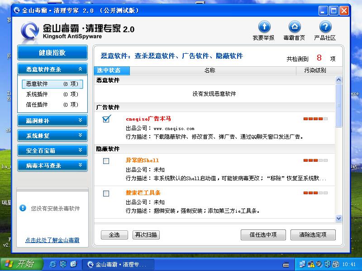Click the results list scrollbar thumb
Viewport: 362px width, 271px height.
(338, 105)
